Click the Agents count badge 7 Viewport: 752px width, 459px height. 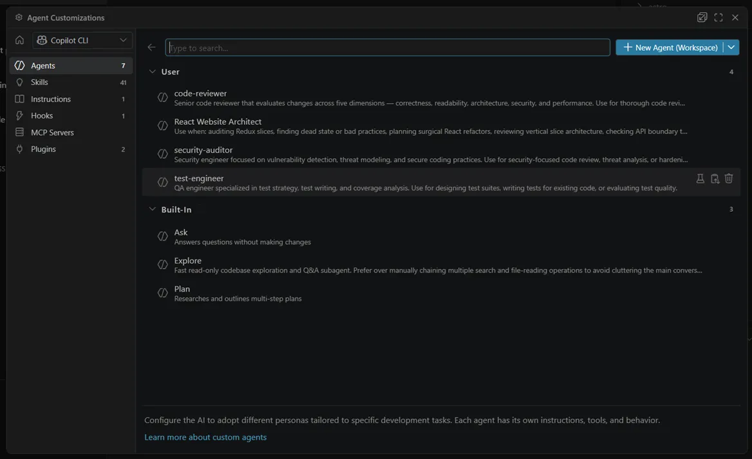coord(123,66)
